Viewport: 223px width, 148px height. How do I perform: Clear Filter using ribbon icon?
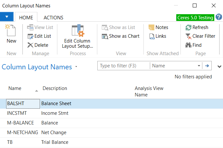click(189, 36)
